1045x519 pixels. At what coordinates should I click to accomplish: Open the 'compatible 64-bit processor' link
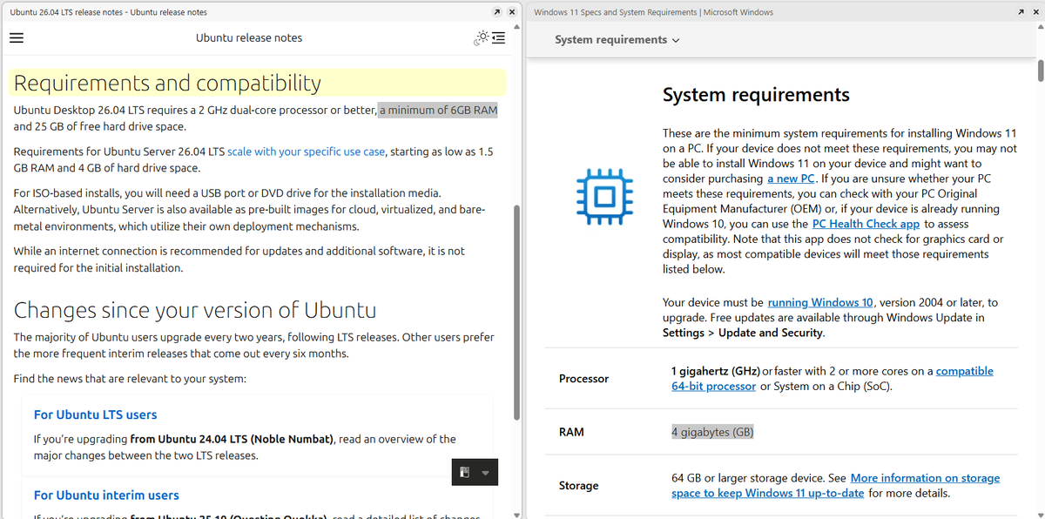(x=833, y=379)
